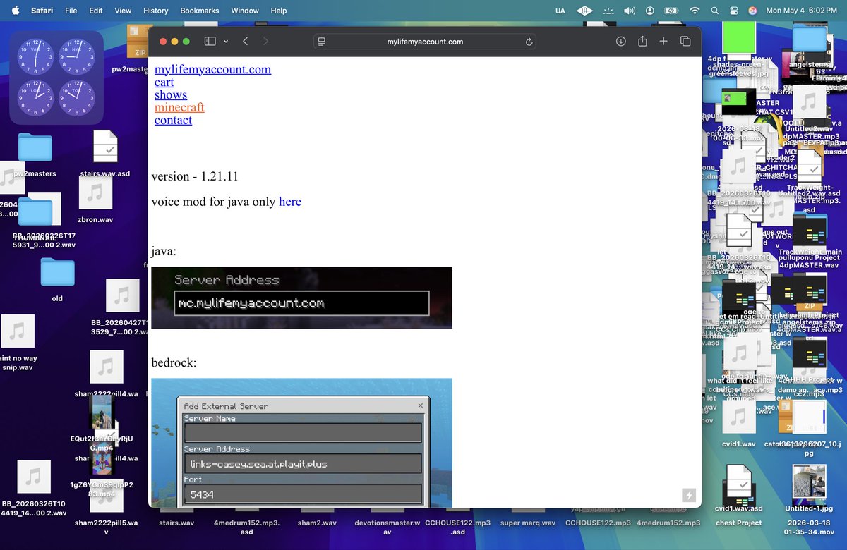Select the EQut2f3aYOnyRjUG.mp4 video thumbnail
This screenshot has height=550, width=847.
[x=102, y=411]
